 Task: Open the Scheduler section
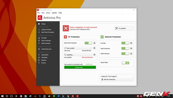[44, 58]
